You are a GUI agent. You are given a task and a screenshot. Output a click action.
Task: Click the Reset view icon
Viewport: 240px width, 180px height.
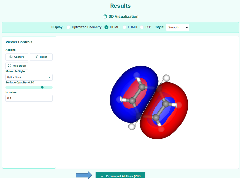37,57
